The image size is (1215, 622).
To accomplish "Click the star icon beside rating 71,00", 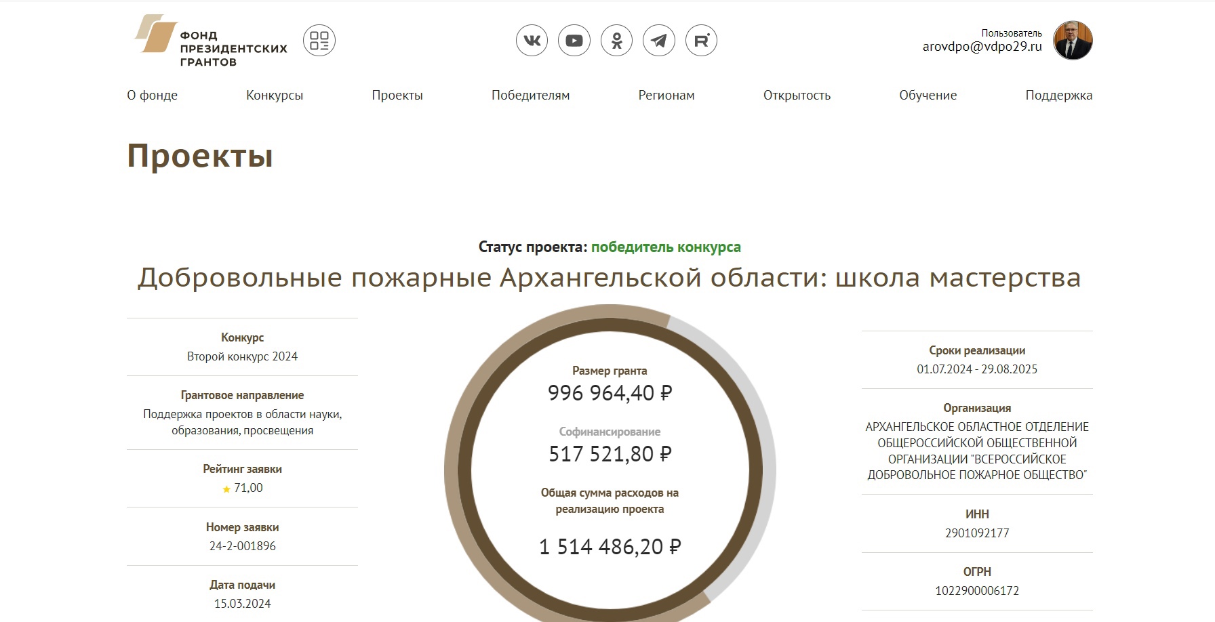I will [226, 489].
